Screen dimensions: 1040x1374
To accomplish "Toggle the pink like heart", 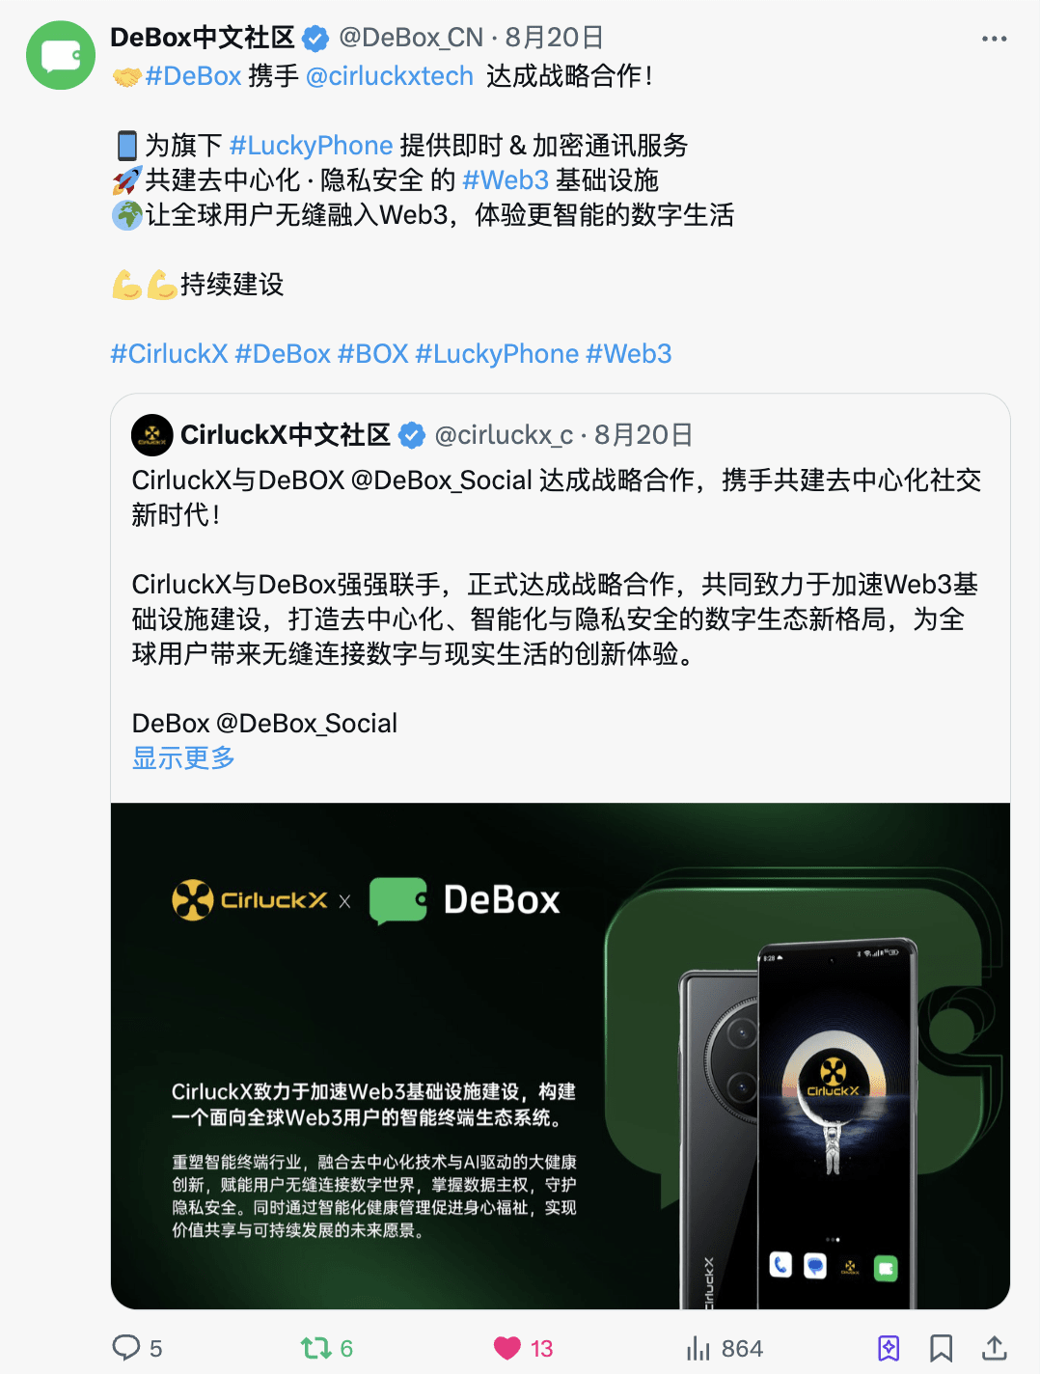I will pyautogui.click(x=507, y=1347).
